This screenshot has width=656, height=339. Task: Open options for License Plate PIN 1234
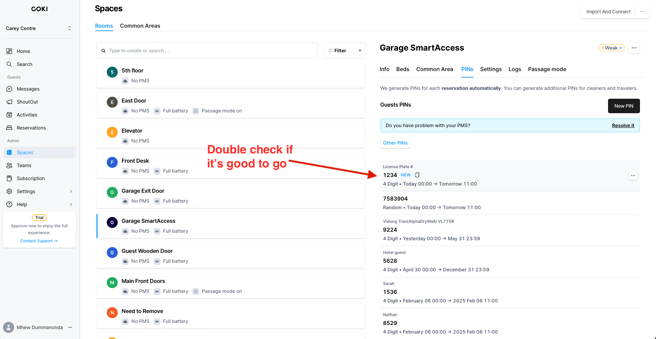(633, 176)
